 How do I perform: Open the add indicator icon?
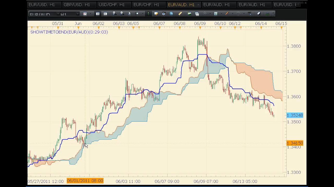pyautogui.click(x=216, y=14)
